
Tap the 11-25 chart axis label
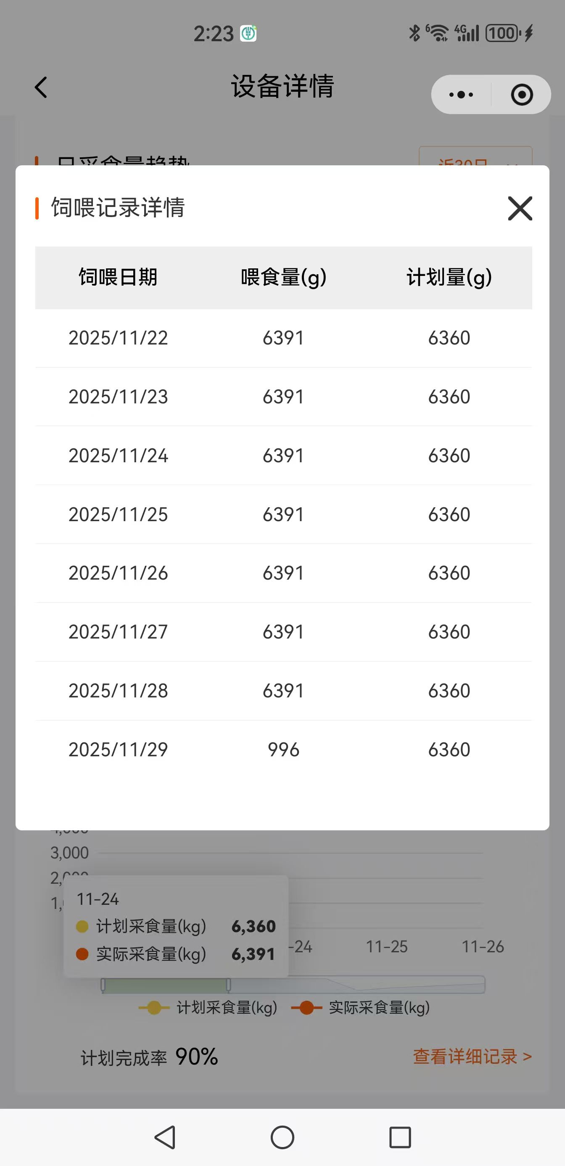coord(387,947)
